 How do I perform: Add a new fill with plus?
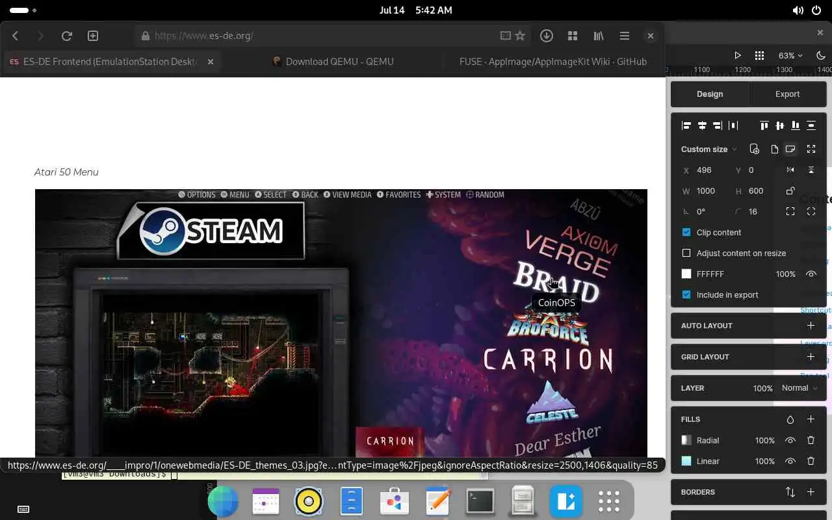811,419
